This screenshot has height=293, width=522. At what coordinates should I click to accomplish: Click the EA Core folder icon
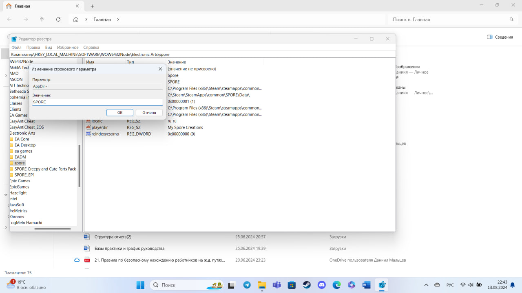(x=11, y=139)
